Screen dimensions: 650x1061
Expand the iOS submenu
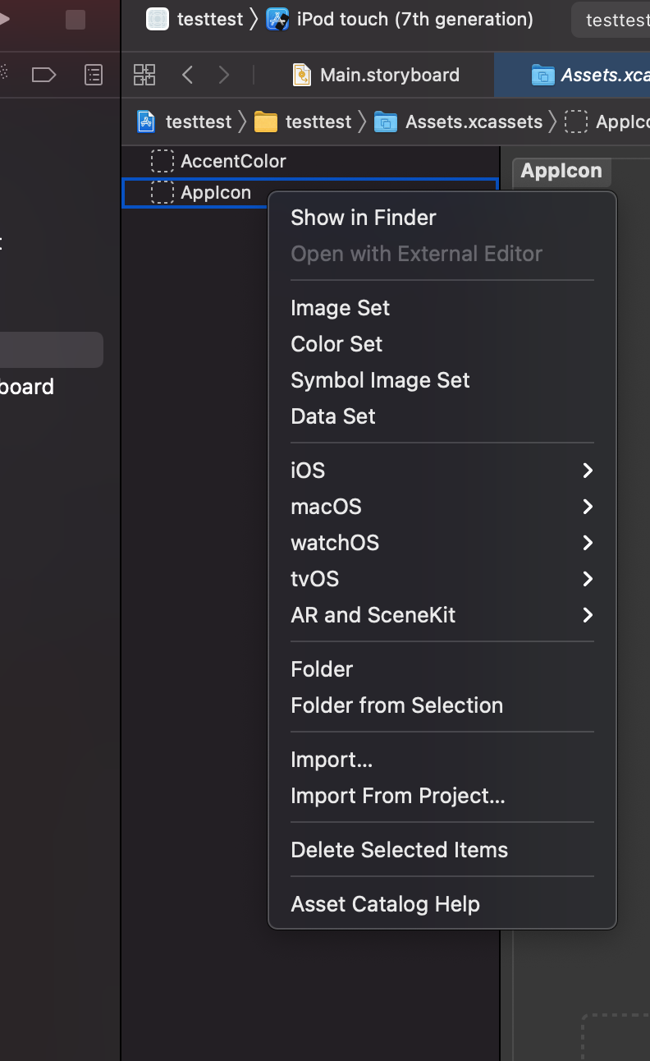(442, 471)
